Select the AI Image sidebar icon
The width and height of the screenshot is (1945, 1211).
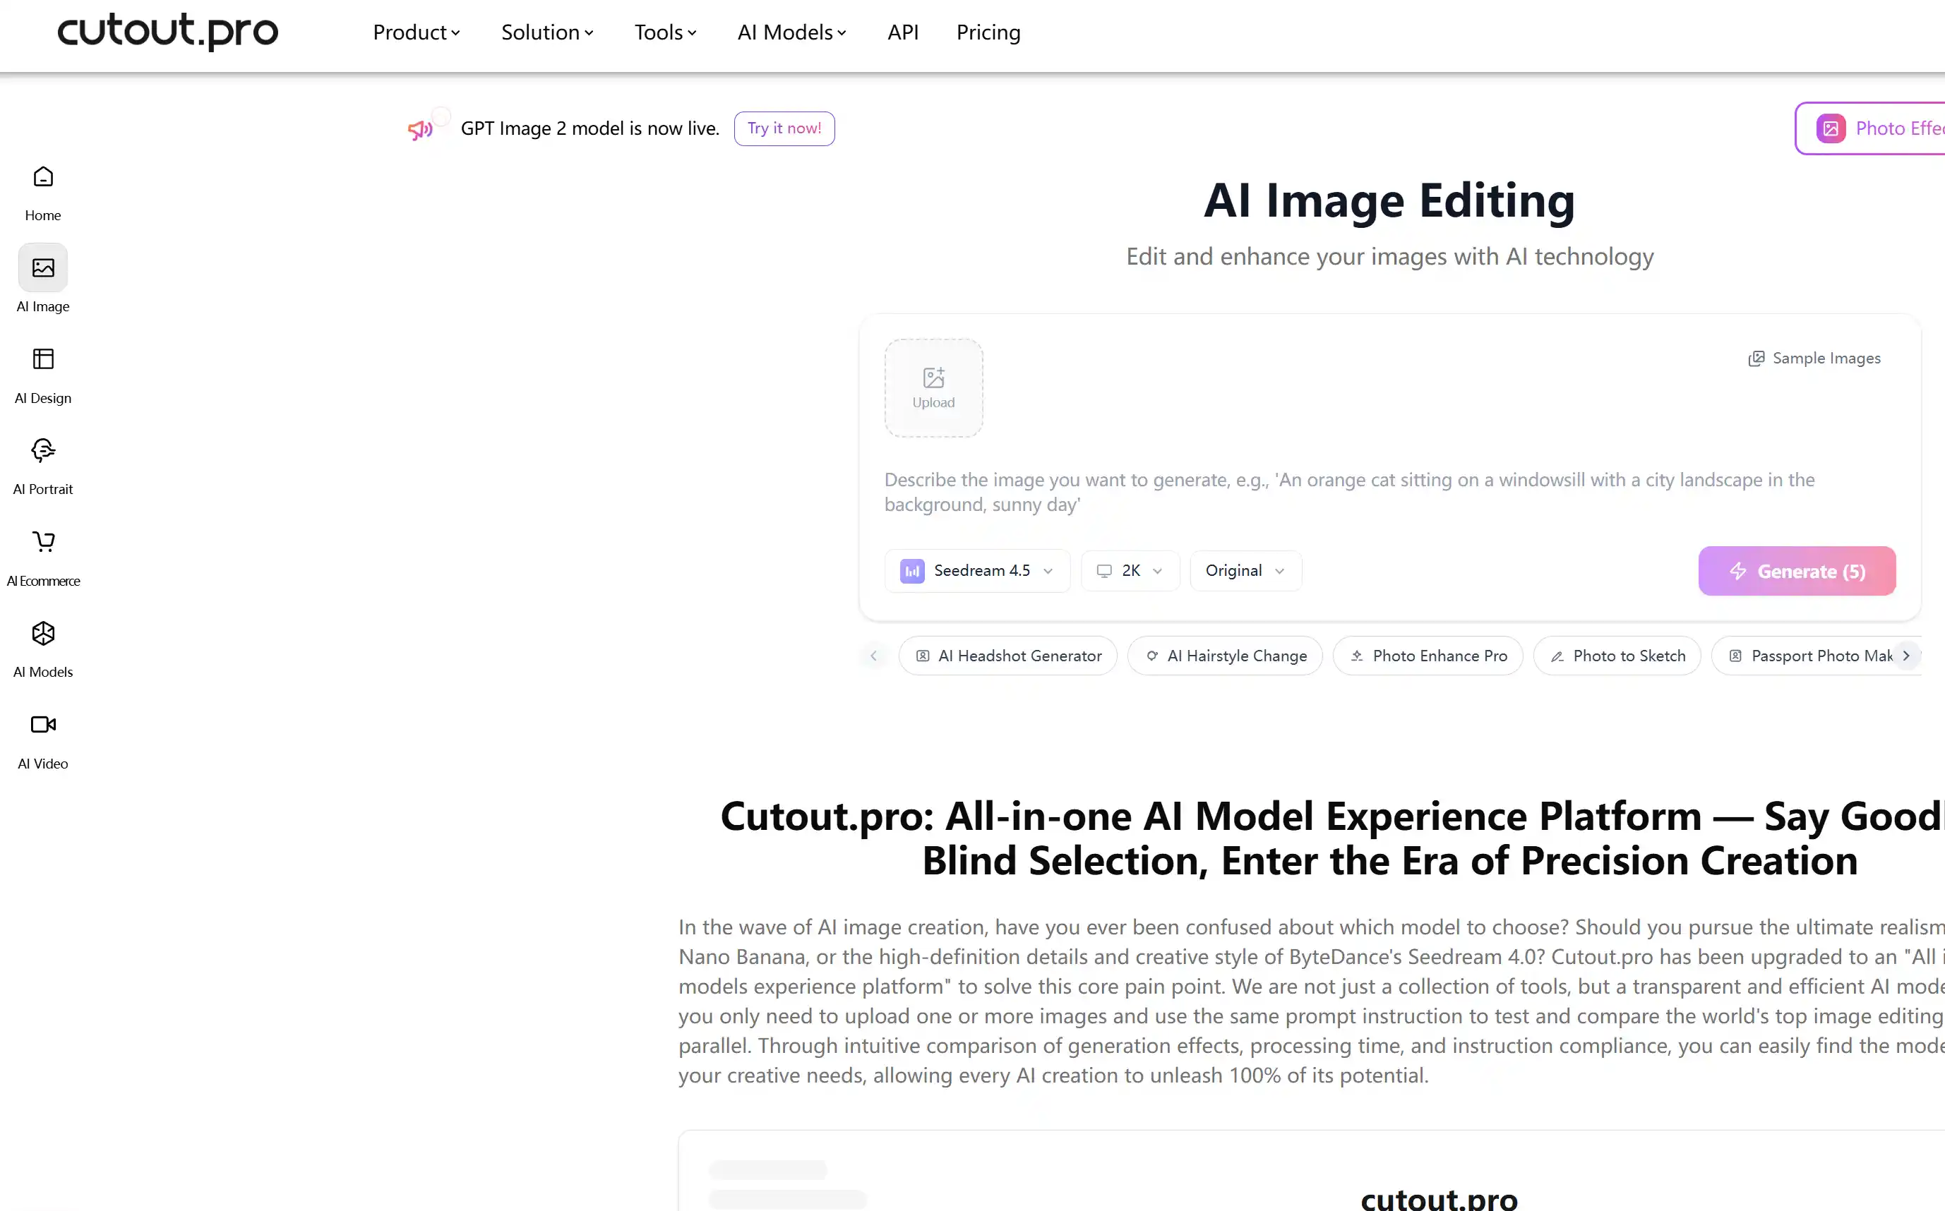(43, 267)
